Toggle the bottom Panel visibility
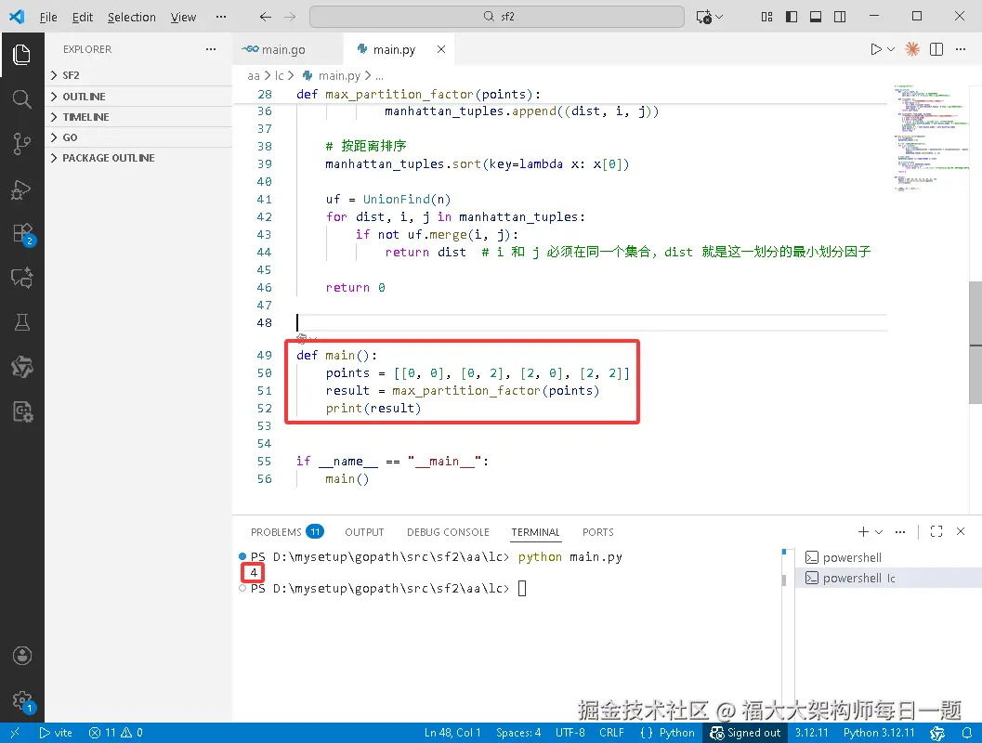 pos(816,17)
